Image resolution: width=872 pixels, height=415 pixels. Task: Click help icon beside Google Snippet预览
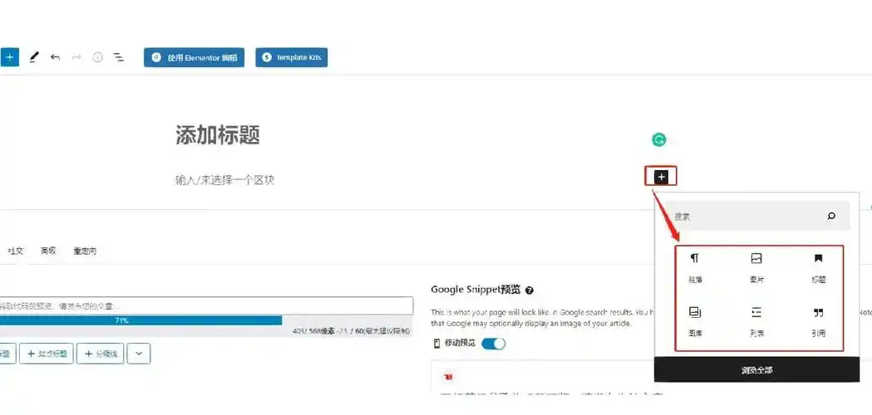tap(530, 290)
